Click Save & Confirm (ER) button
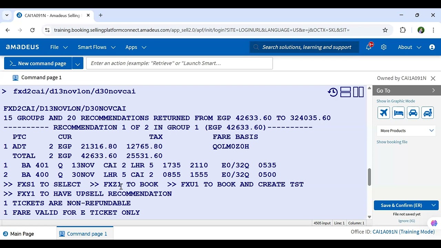The width and height of the screenshot is (441, 248). coord(401,205)
